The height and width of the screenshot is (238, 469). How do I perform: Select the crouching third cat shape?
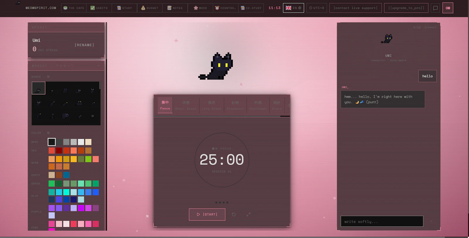(65, 90)
